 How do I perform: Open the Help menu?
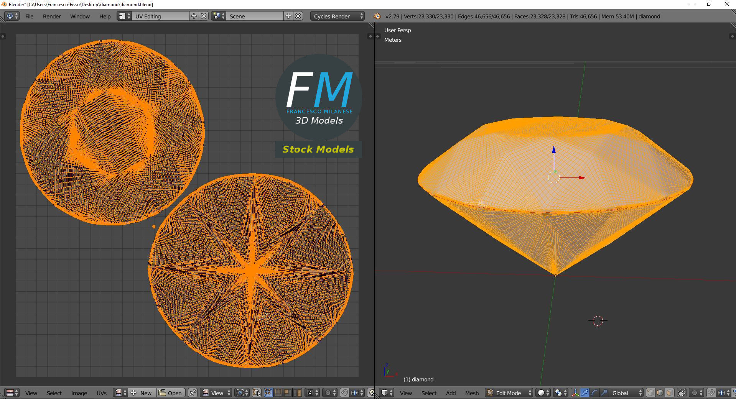click(x=105, y=16)
